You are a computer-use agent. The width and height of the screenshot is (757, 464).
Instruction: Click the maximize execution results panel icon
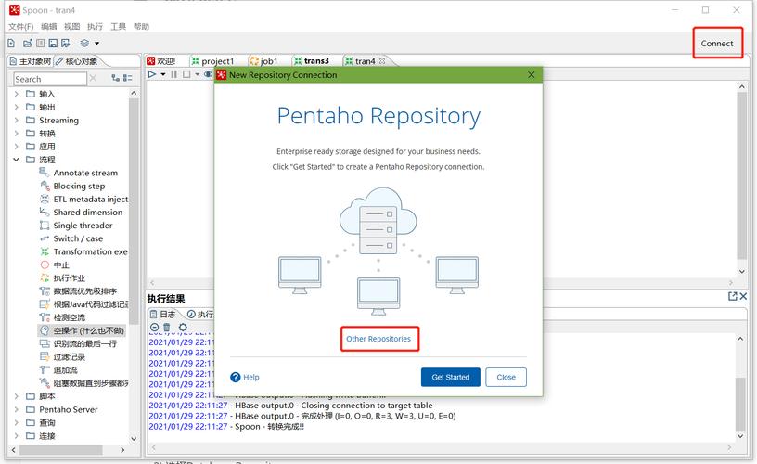click(x=732, y=296)
